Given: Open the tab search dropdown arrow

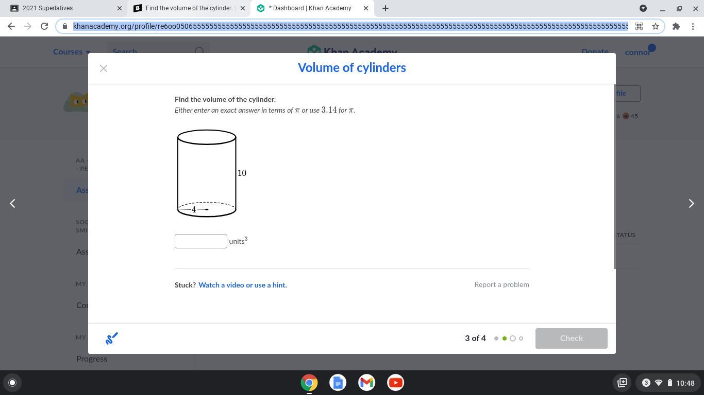Looking at the screenshot, I should pos(643,8).
